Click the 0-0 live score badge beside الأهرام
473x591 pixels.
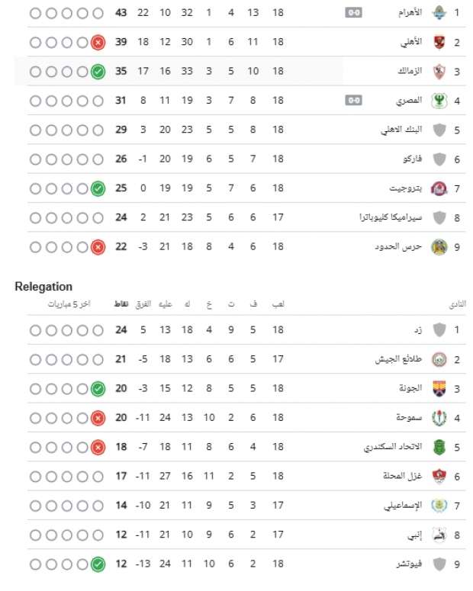click(353, 13)
